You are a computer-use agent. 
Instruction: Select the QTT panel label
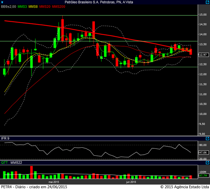[4, 163]
